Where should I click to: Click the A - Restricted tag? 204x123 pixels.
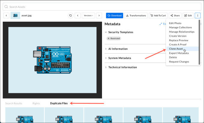click(114, 38)
